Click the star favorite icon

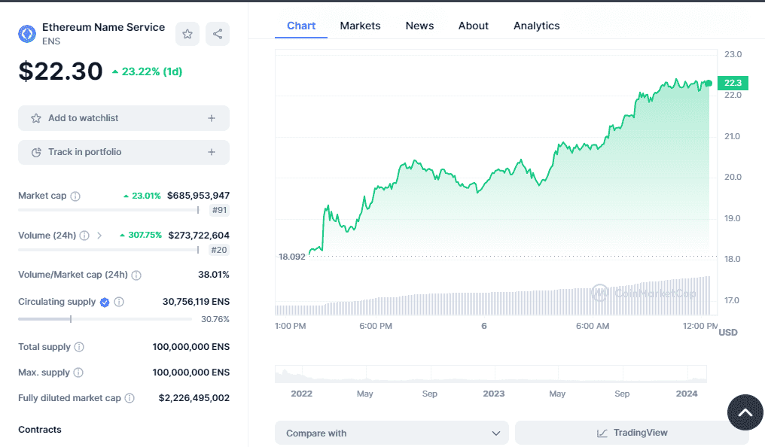tap(187, 34)
